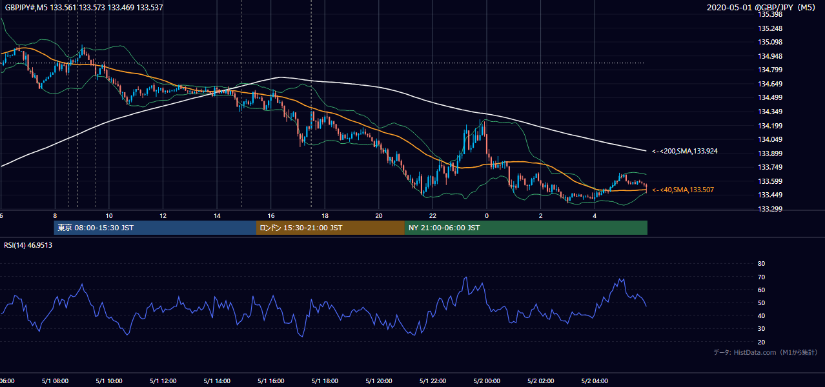Click the 133.899 price axis label
The height and width of the screenshot is (387, 825).
point(769,154)
